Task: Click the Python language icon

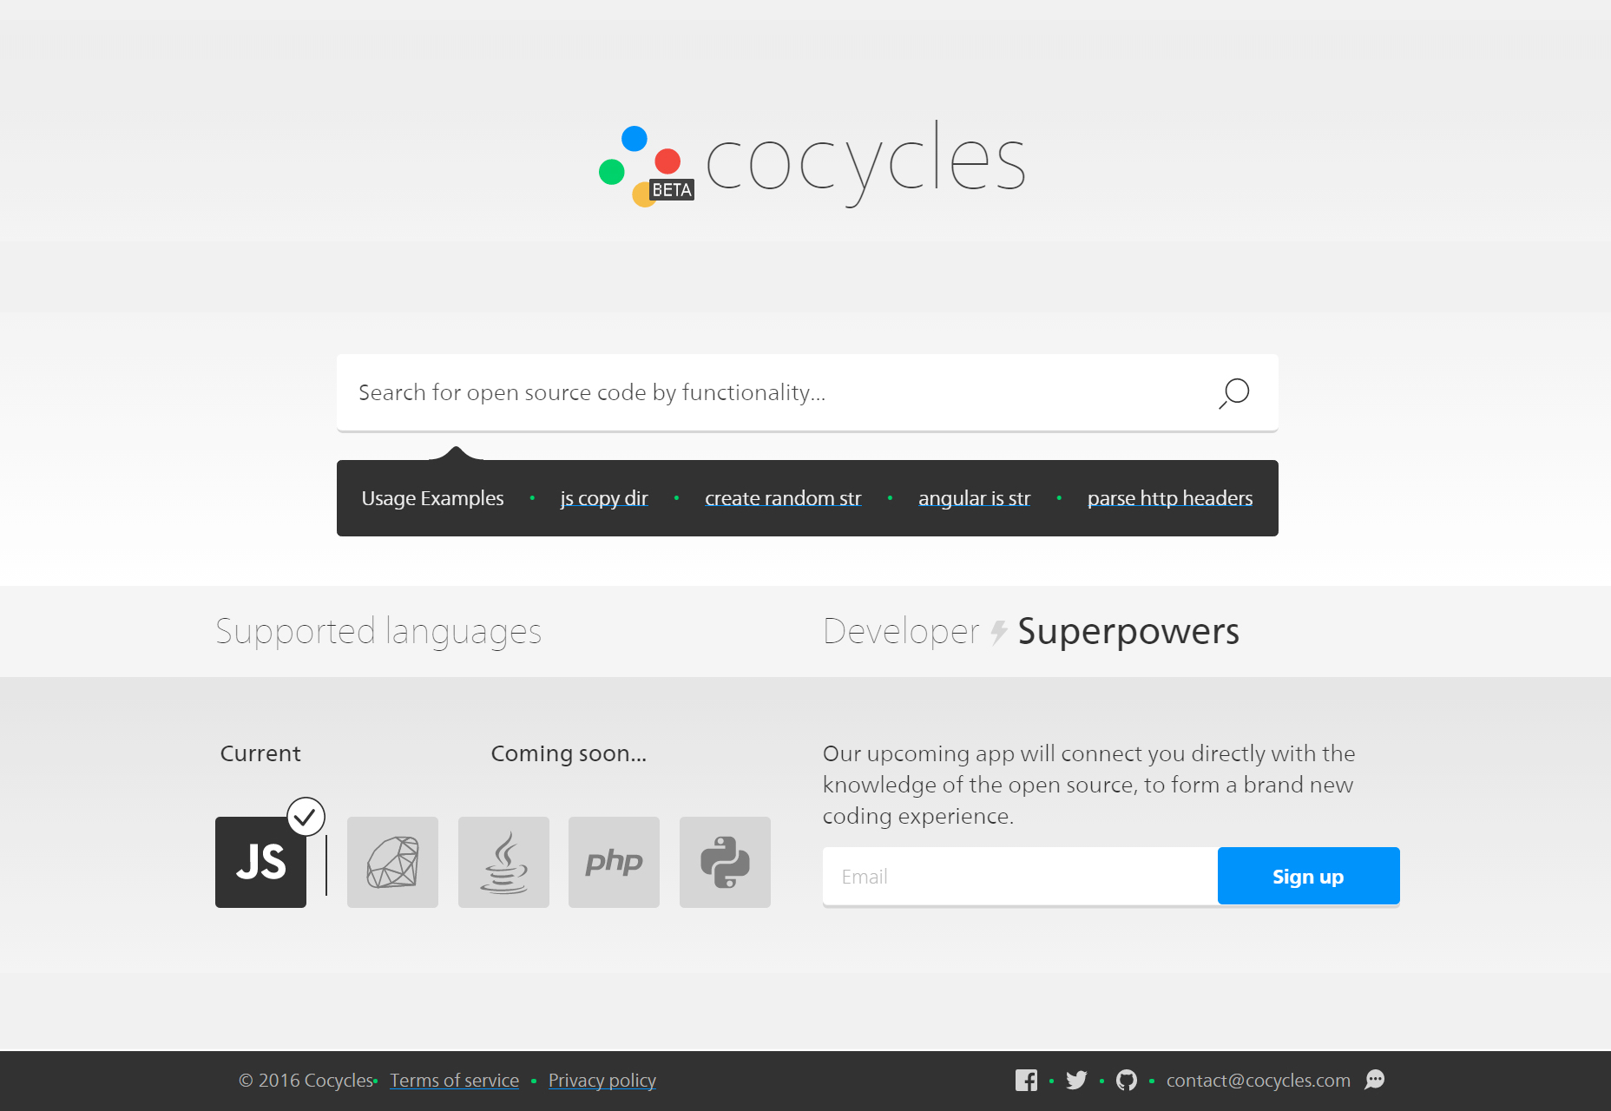Action: [725, 862]
